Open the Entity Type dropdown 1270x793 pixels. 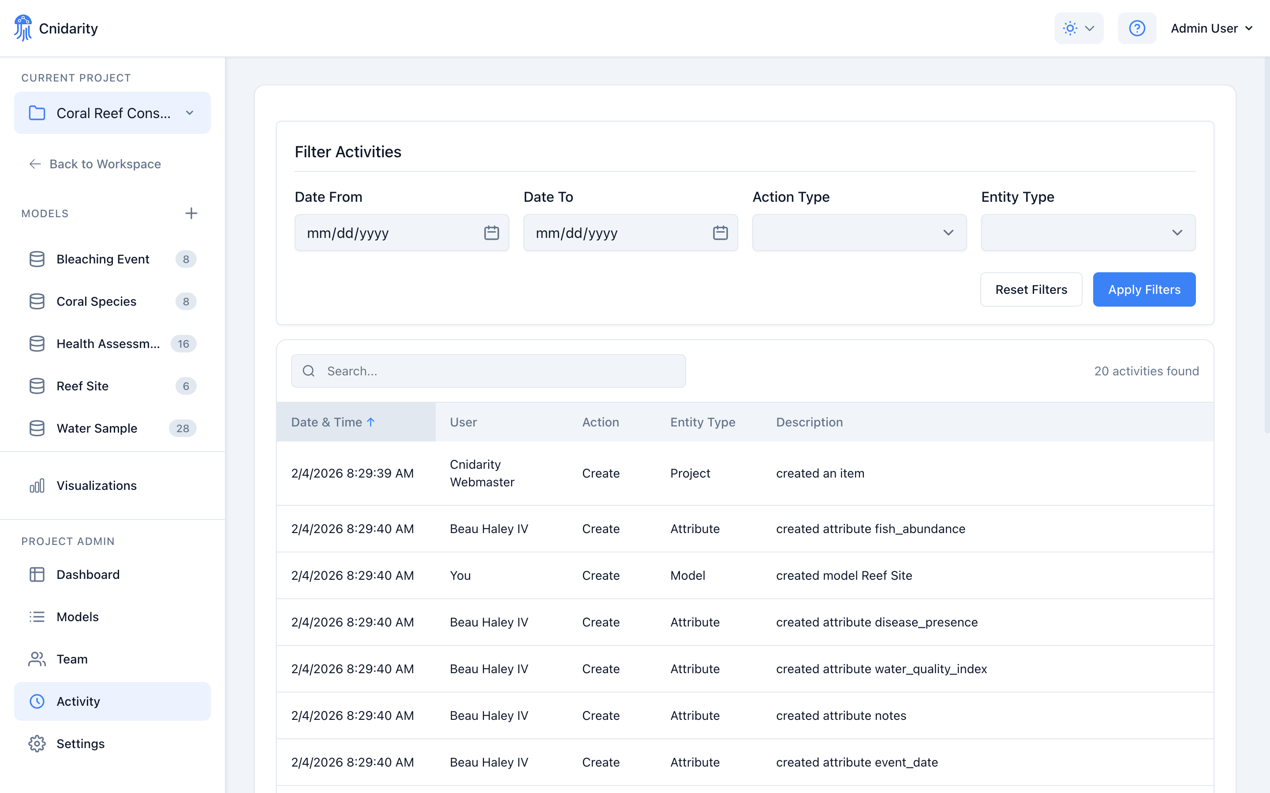(1087, 232)
